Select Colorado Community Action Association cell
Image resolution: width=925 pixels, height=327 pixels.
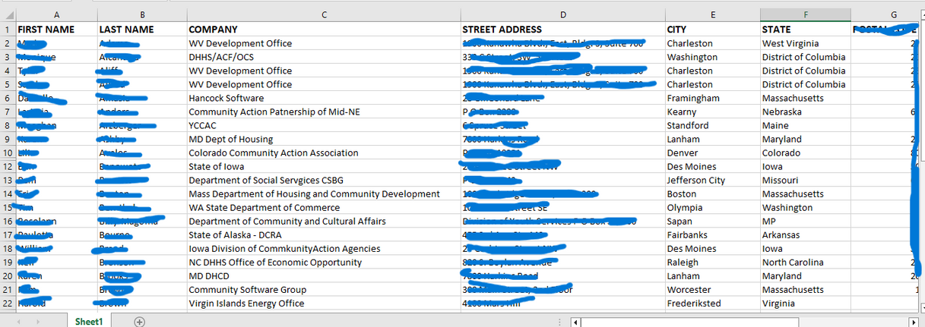click(323, 152)
